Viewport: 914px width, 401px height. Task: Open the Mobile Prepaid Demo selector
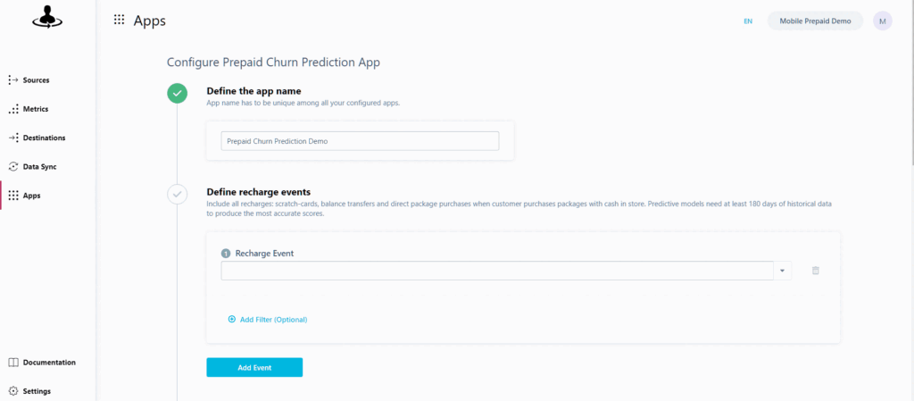tap(815, 21)
